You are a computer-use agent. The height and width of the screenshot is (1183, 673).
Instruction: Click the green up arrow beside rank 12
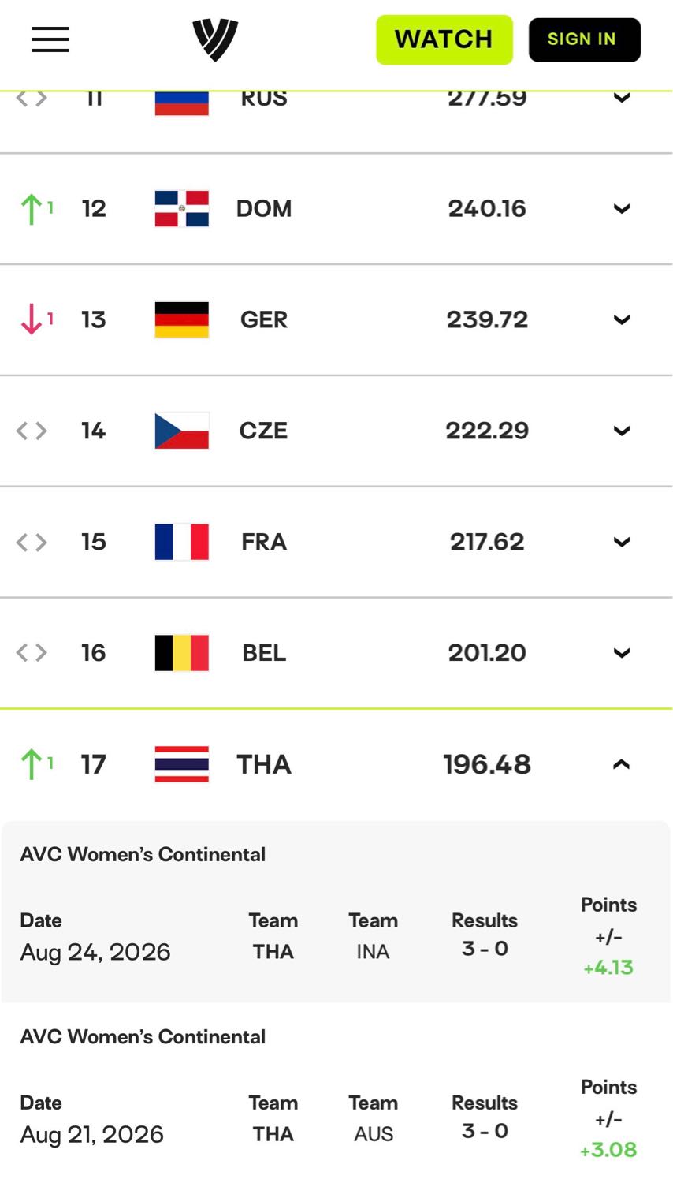pyautogui.click(x=32, y=210)
